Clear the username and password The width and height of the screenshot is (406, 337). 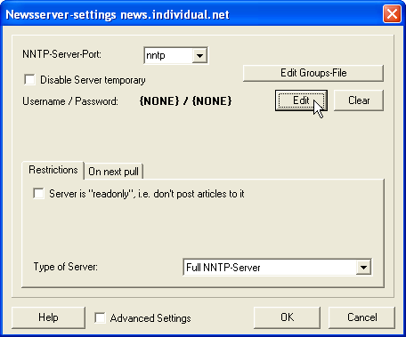coord(359,100)
